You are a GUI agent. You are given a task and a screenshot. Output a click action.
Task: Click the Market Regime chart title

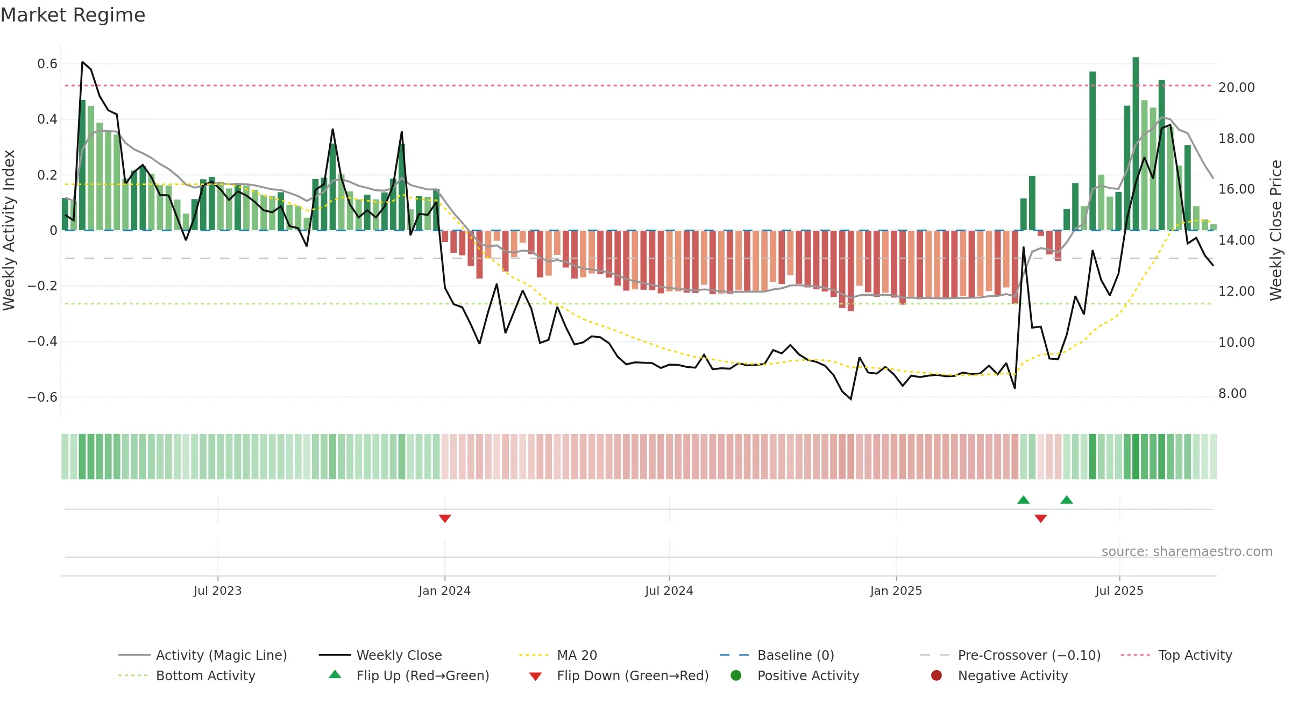(x=73, y=15)
